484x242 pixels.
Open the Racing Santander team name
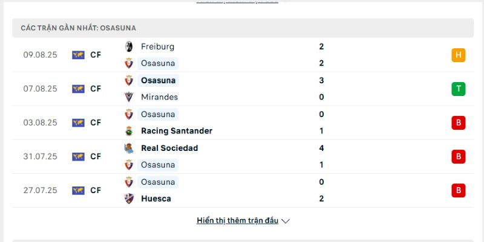coord(177,131)
